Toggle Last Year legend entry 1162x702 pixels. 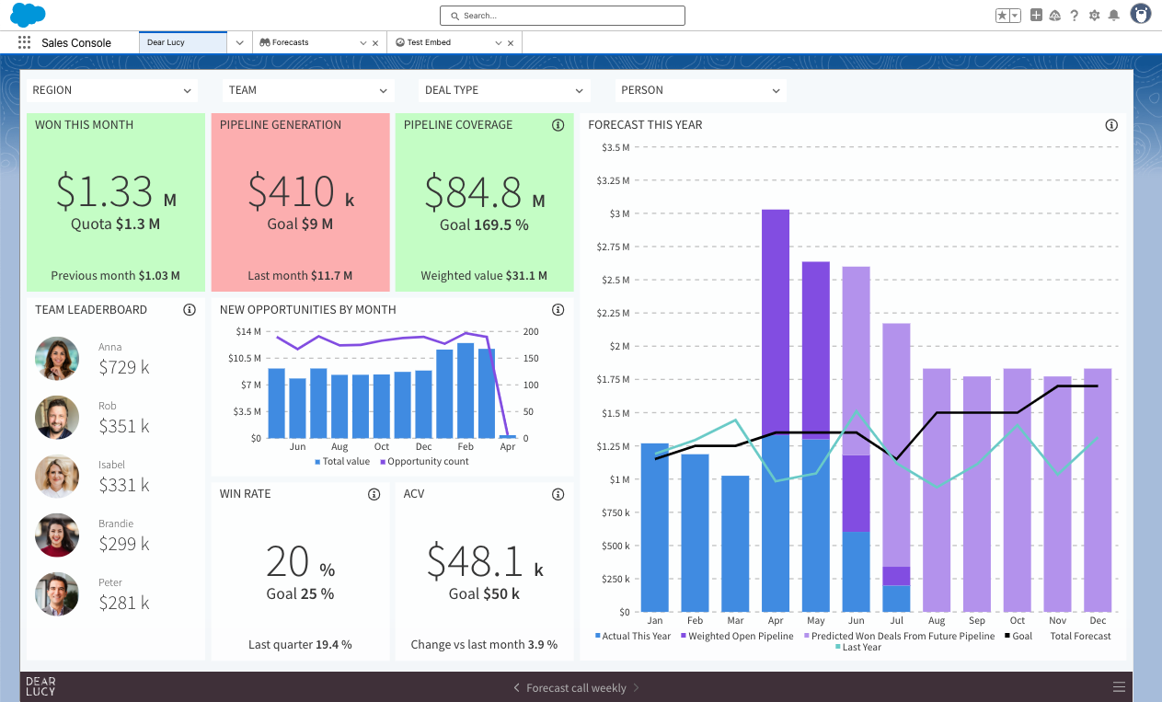857,648
